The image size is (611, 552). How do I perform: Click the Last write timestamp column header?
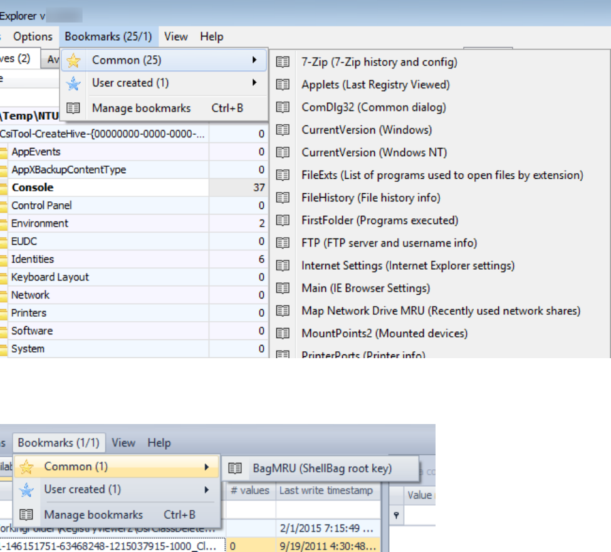coord(328,491)
